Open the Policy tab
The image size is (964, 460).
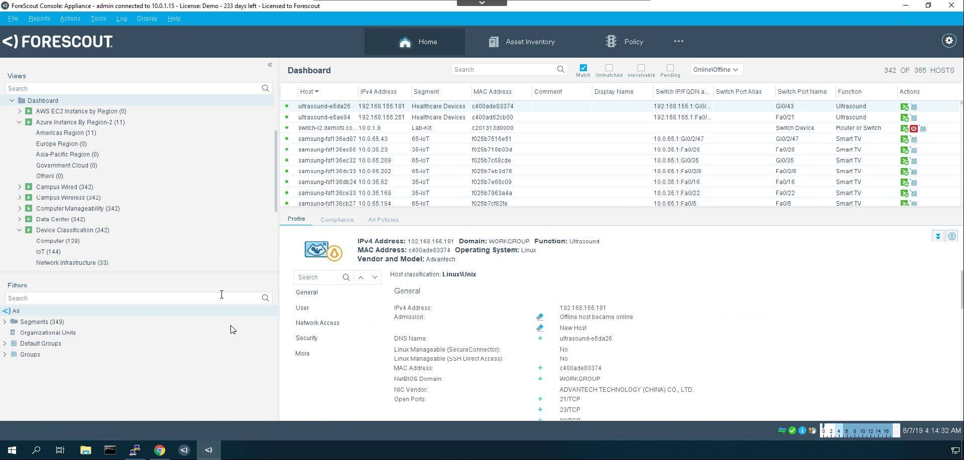pyautogui.click(x=625, y=42)
